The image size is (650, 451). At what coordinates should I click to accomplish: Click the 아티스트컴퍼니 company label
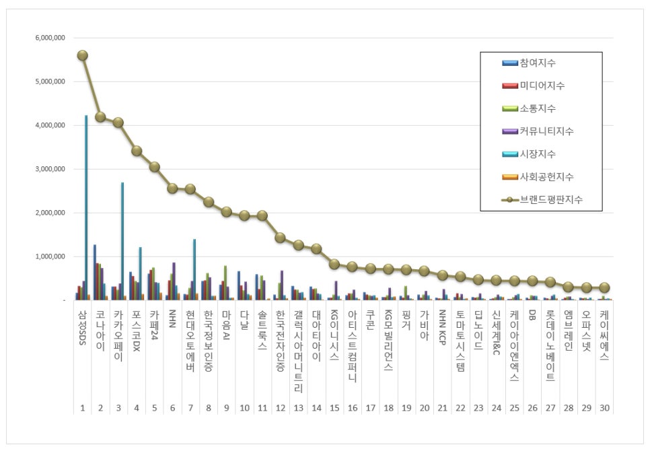pos(353,346)
